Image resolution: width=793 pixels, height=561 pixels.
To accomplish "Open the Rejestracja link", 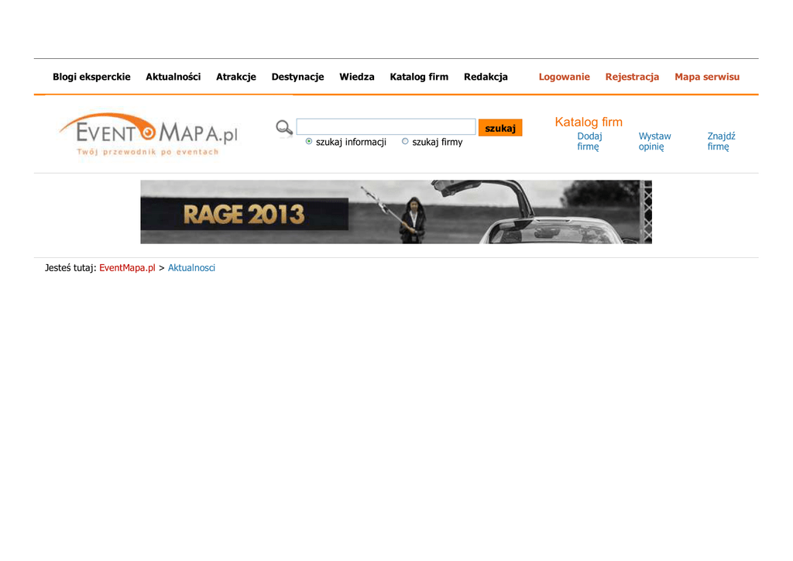I will (x=632, y=77).
